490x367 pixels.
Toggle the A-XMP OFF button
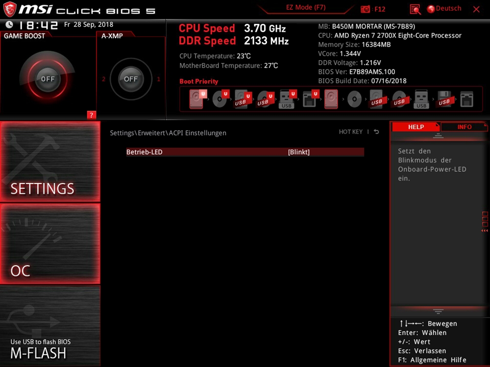tap(131, 79)
